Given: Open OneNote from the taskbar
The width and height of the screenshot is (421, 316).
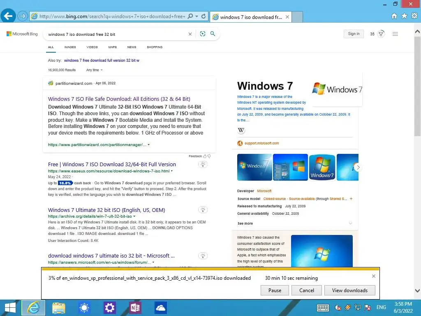Looking at the screenshot, I should pyautogui.click(x=135, y=308).
